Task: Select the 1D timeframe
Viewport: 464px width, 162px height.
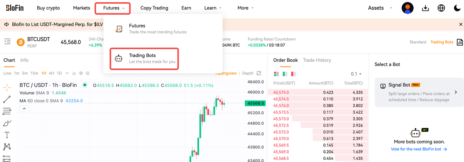Action: (59, 73)
